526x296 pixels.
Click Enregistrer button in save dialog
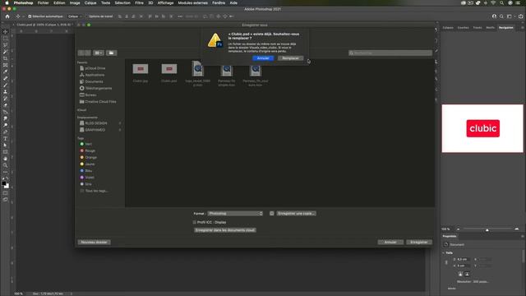point(419,242)
